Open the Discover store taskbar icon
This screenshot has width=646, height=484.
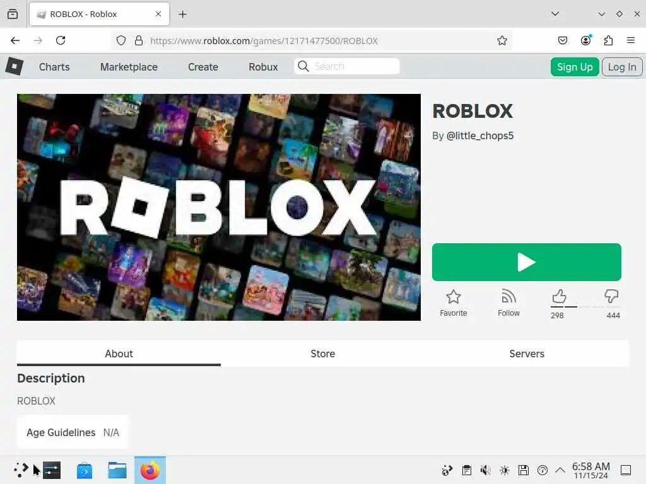coord(85,470)
